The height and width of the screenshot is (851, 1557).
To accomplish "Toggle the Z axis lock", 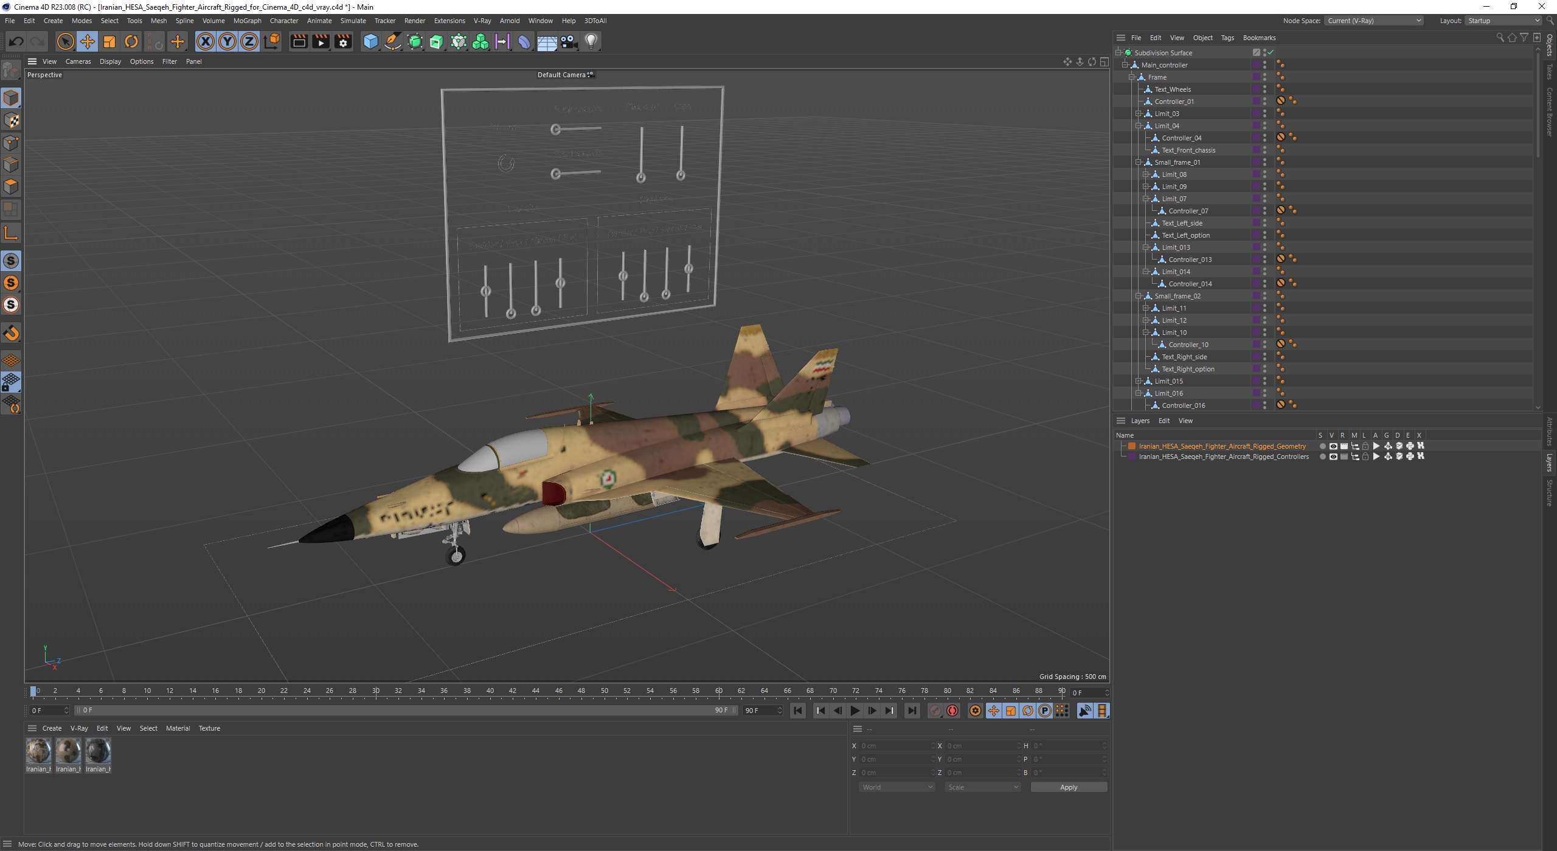I will click(x=249, y=41).
